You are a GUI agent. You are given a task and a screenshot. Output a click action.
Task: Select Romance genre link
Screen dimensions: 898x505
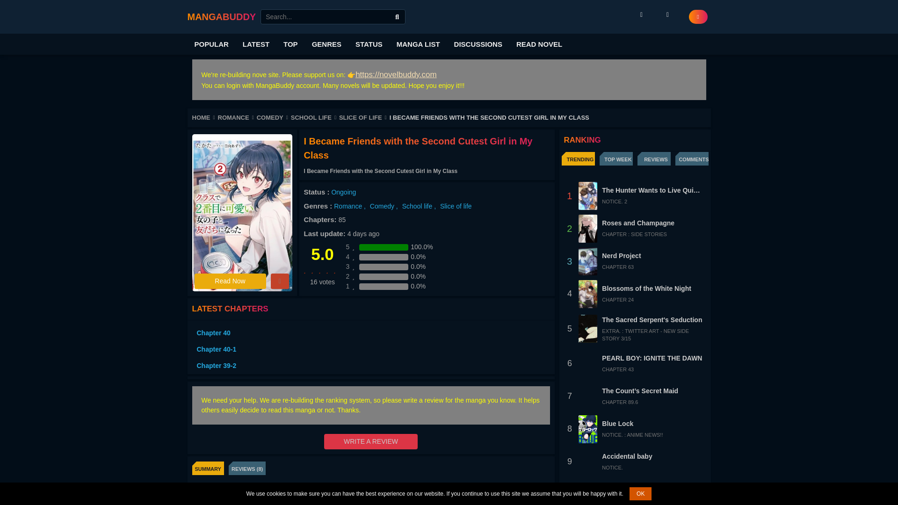pyautogui.click(x=348, y=206)
